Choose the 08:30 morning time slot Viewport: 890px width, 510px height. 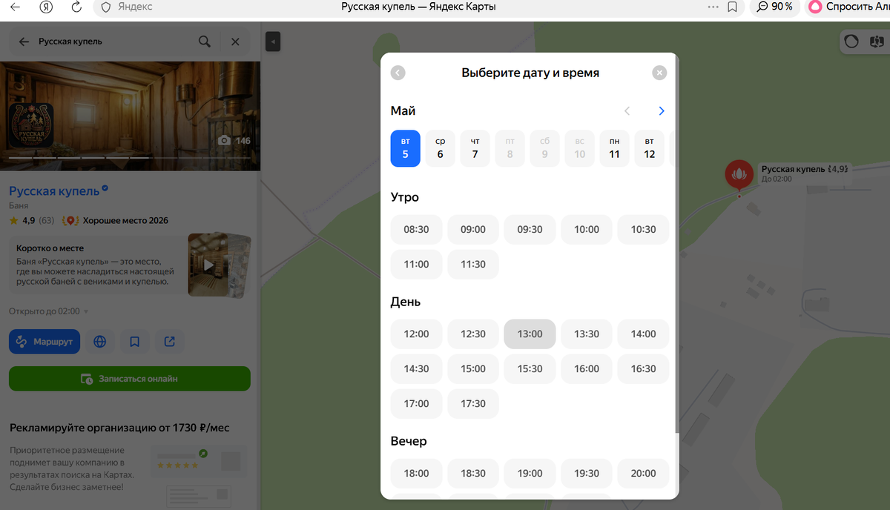point(416,229)
